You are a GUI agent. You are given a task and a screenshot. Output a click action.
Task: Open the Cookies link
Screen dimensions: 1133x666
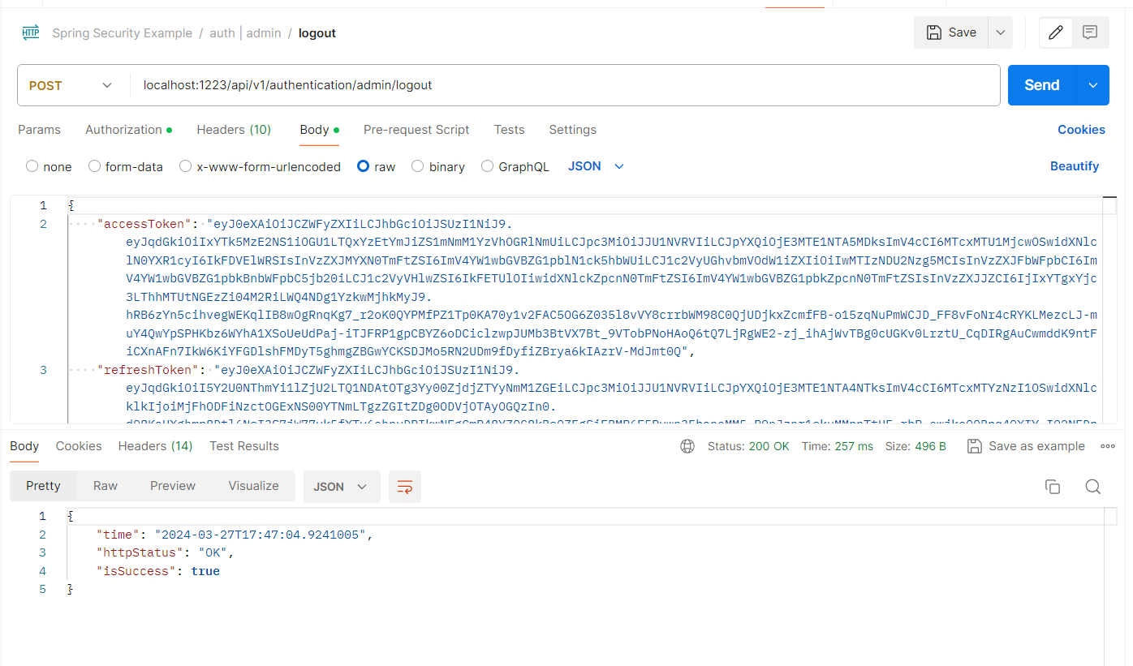(1081, 130)
